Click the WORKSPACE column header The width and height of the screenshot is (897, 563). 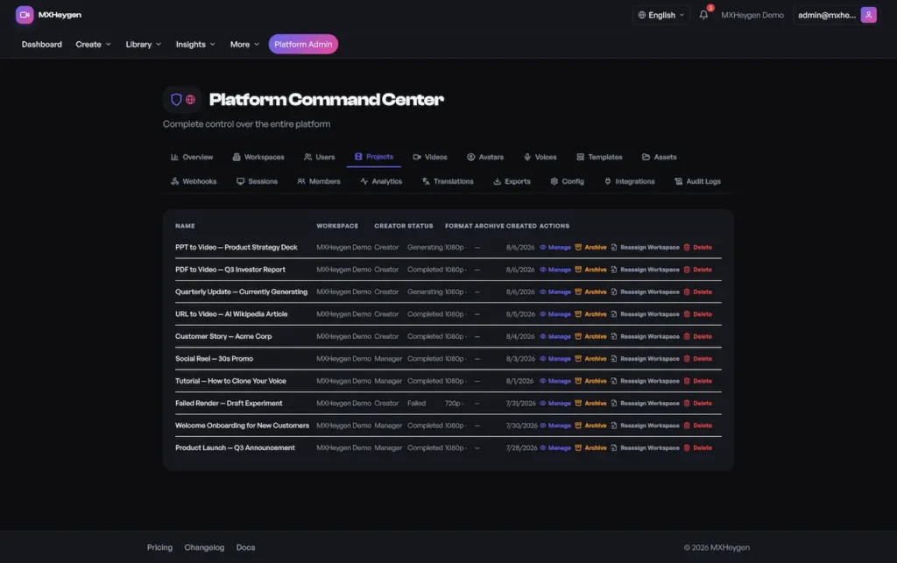(337, 227)
